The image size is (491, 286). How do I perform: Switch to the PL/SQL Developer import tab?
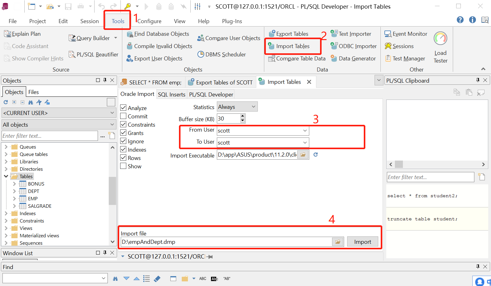click(x=211, y=95)
